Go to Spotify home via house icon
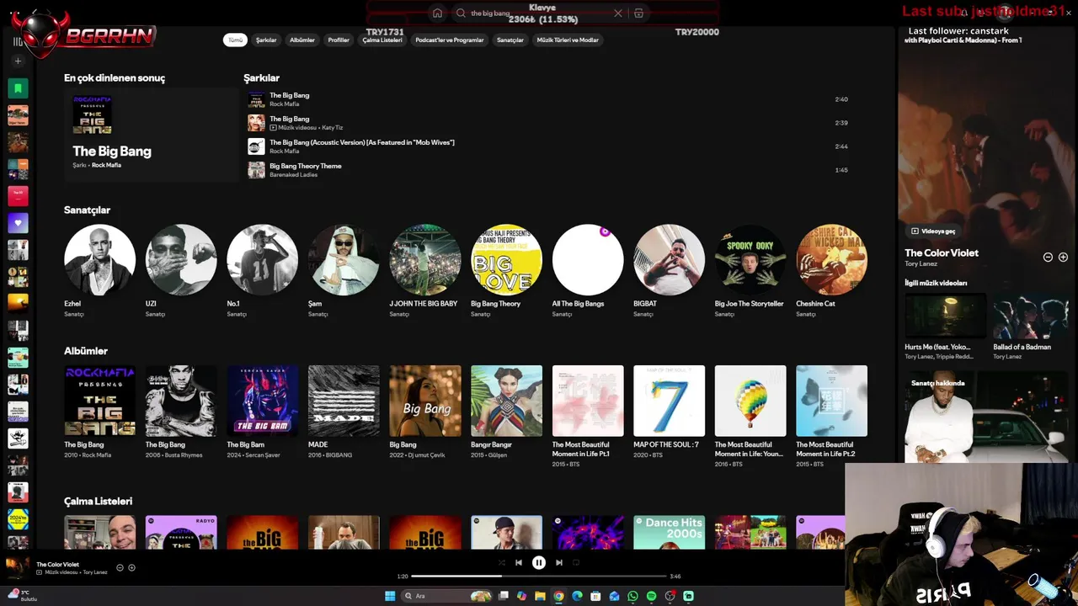 (437, 13)
